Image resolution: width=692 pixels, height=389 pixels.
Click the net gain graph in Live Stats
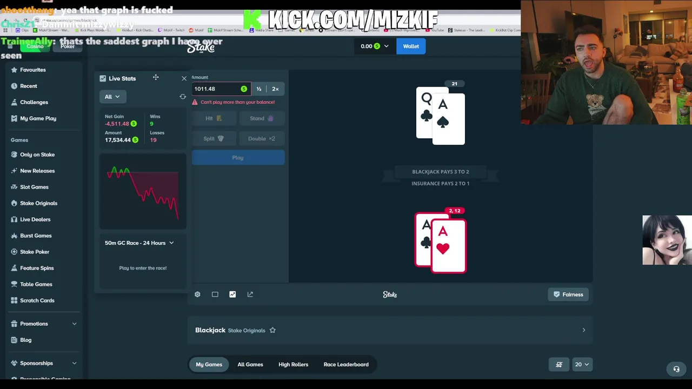click(x=143, y=192)
